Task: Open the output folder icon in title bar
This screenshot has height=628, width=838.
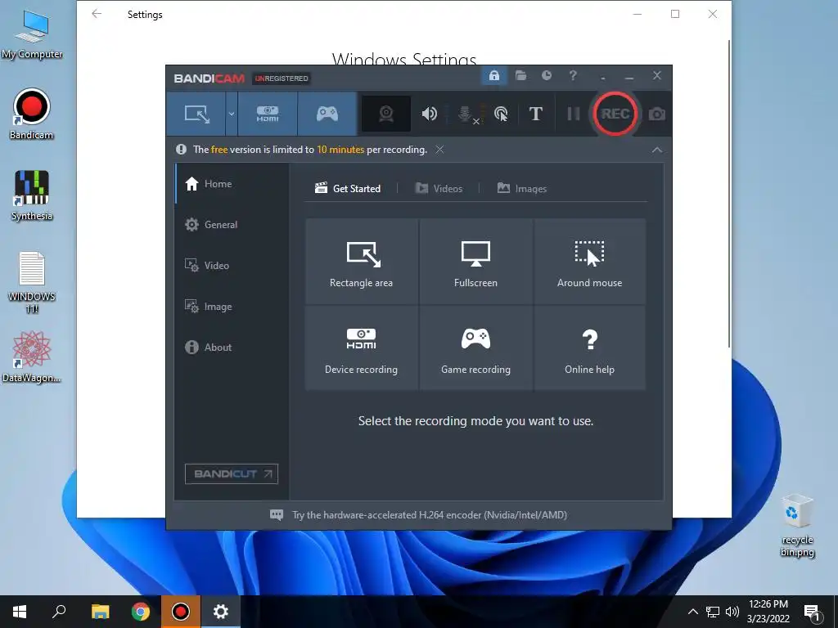Action: point(520,76)
